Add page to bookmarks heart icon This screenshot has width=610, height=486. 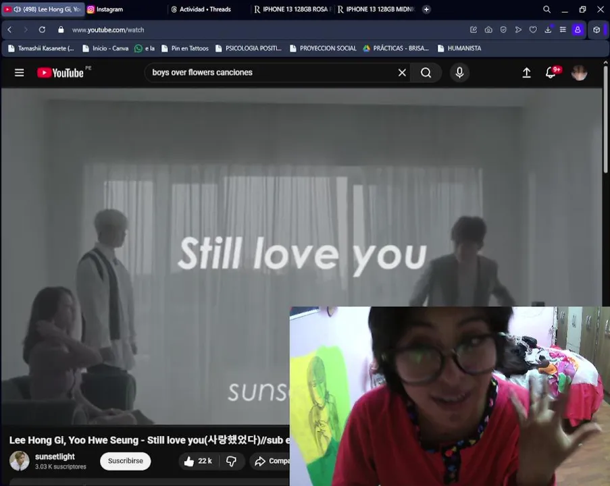click(x=533, y=30)
